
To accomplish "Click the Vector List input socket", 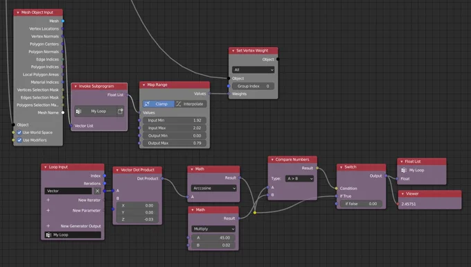I will [x=71, y=126].
